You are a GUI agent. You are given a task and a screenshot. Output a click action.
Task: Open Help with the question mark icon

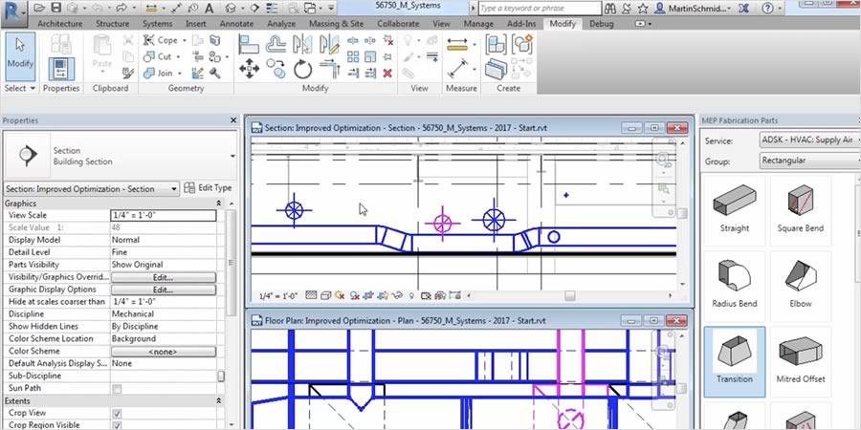coord(767,9)
